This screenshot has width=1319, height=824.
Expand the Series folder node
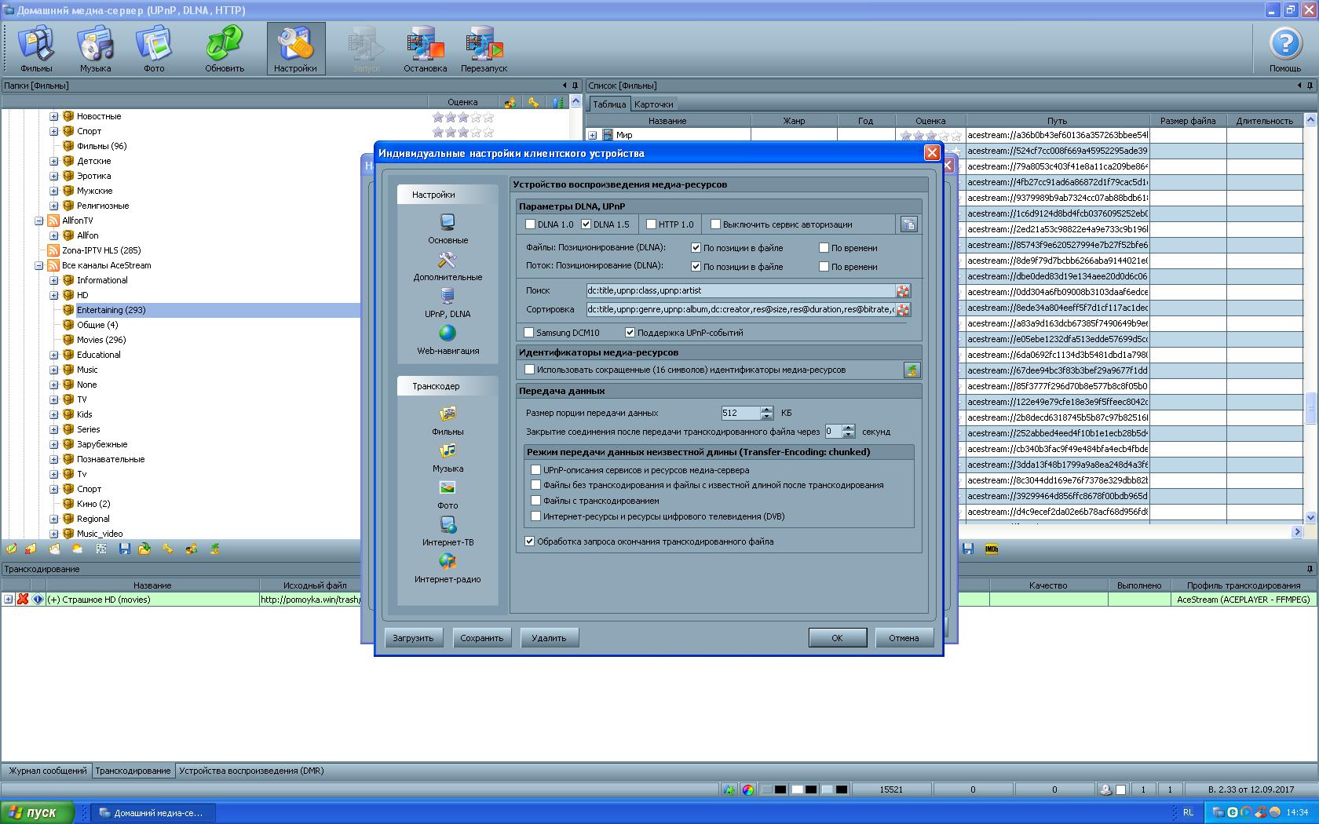tap(54, 429)
